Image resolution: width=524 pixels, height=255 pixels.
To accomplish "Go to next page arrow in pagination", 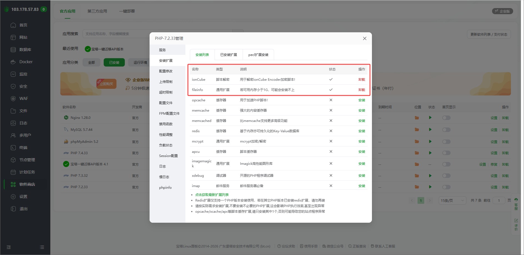I will [x=430, y=200].
